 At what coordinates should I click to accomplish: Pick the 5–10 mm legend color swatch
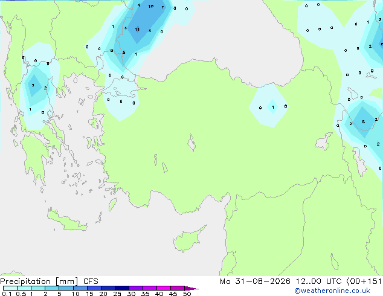(66, 288)
